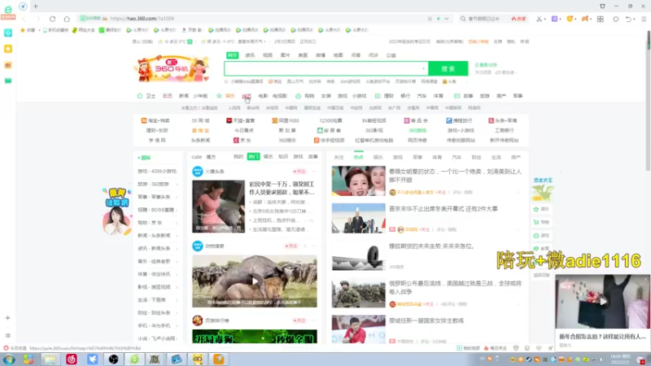
Task: Click the 动物捕奇 channel avatar
Action: [x=198, y=246]
